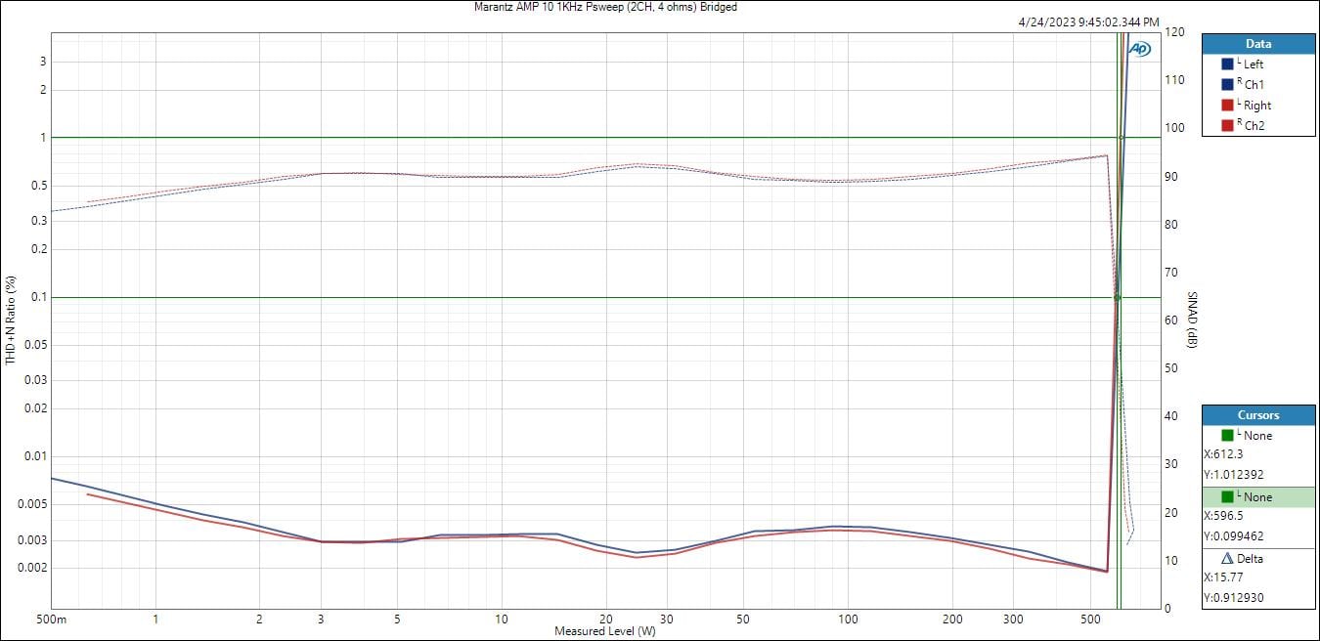Viewport: 1320px width, 641px height.
Task: Click the AP logo on the graph
Action: point(1139,49)
